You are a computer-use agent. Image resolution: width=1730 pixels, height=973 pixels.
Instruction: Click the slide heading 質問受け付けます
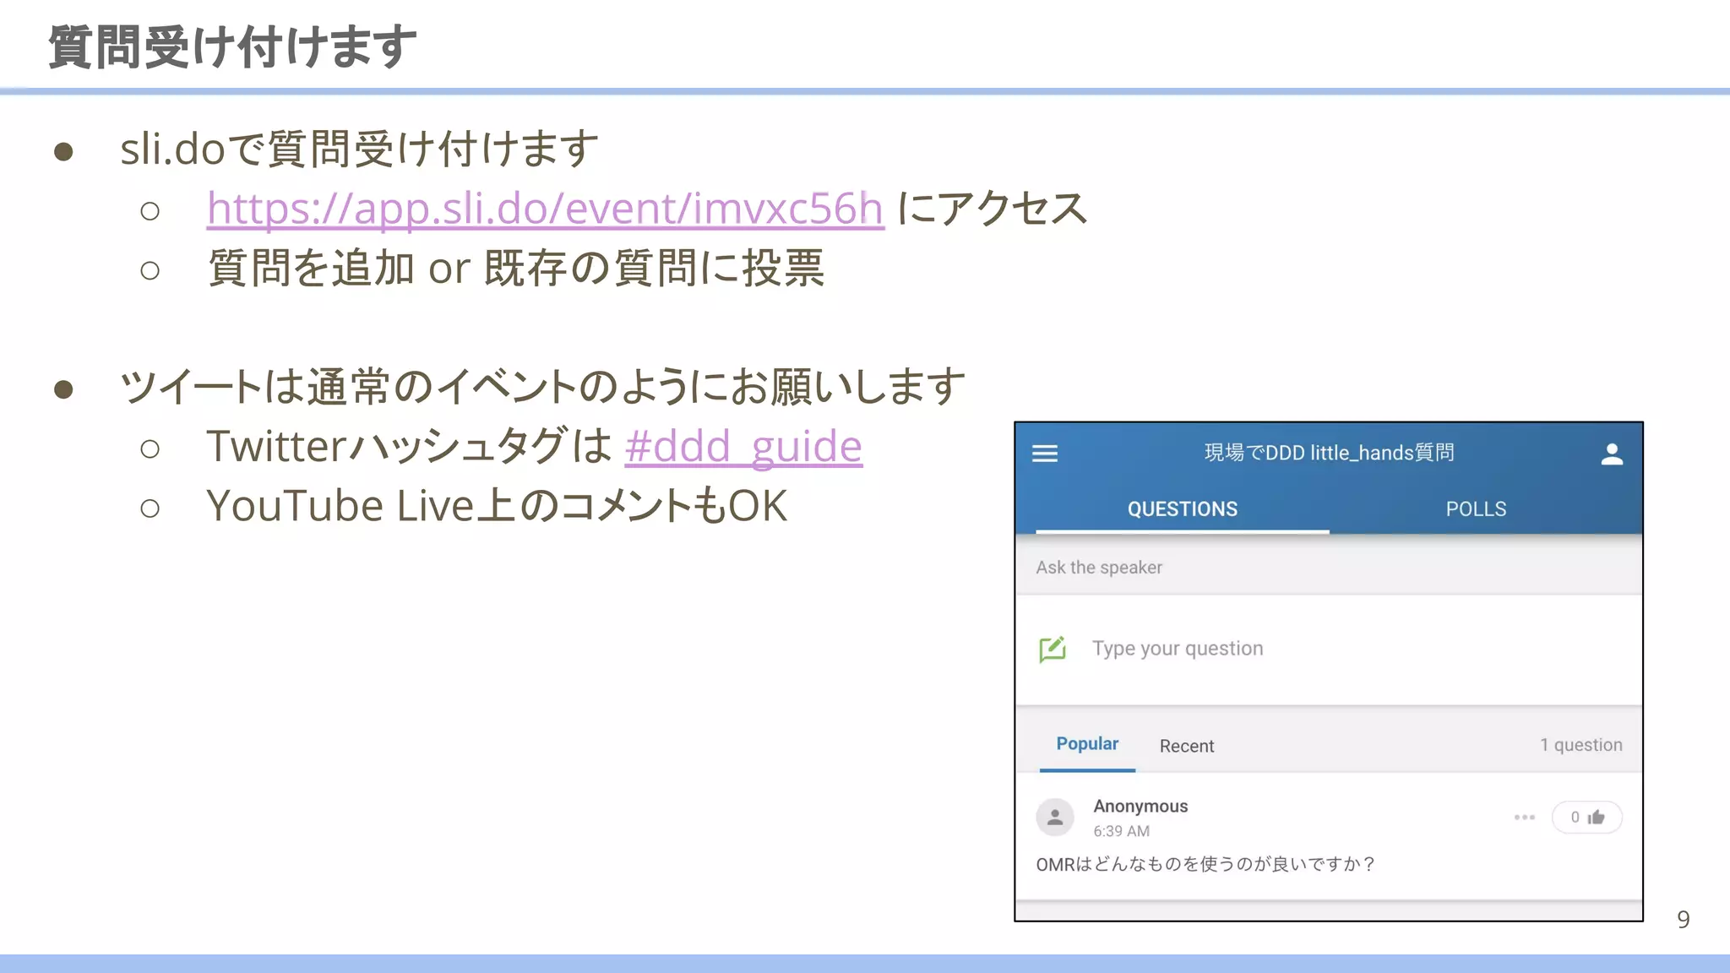coord(232,46)
